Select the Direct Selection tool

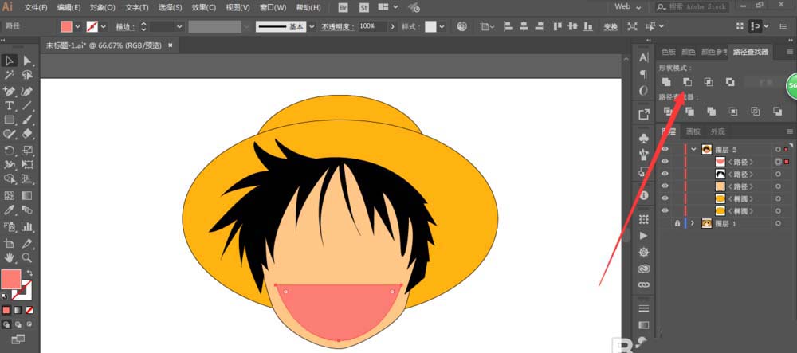(27, 61)
